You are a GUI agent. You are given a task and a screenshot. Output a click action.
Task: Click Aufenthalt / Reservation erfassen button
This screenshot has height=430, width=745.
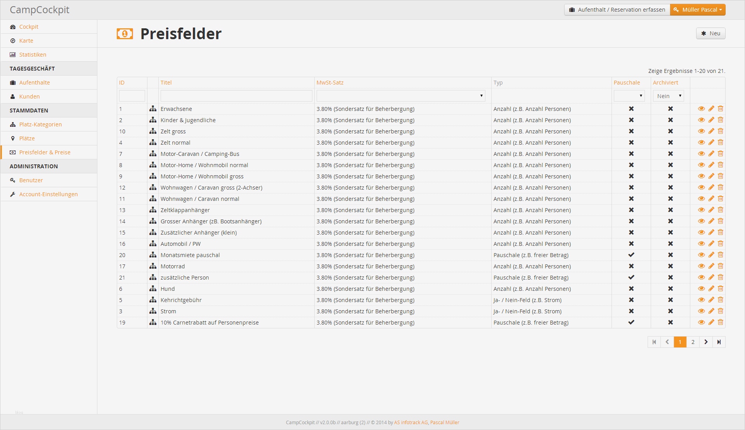tap(617, 10)
